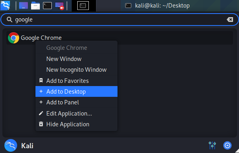Image resolution: width=239 pixels, height=153 pixels.
Task: Click inside the google search field
Action: [119, 20]
